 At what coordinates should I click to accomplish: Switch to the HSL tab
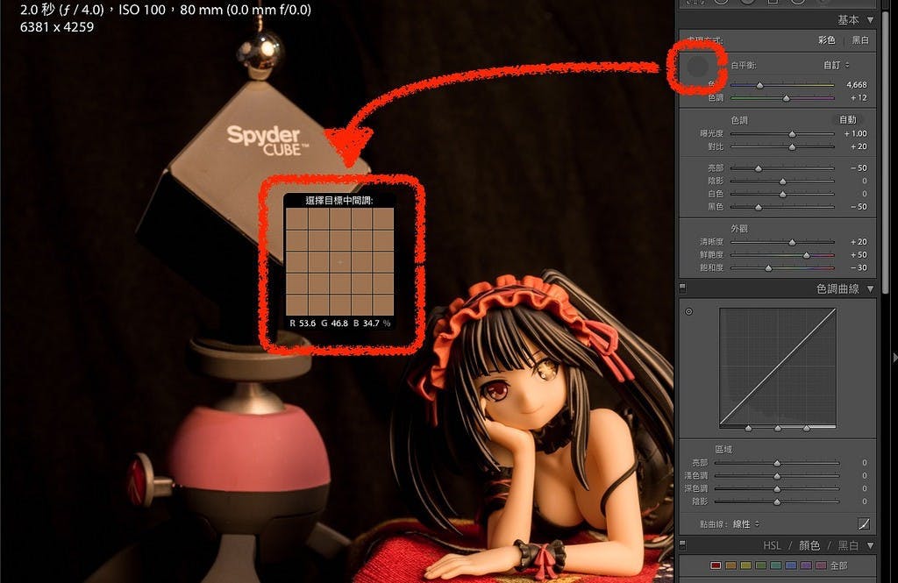point(772,545)
